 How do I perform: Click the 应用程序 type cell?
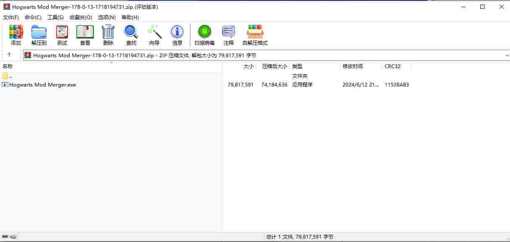302,84
